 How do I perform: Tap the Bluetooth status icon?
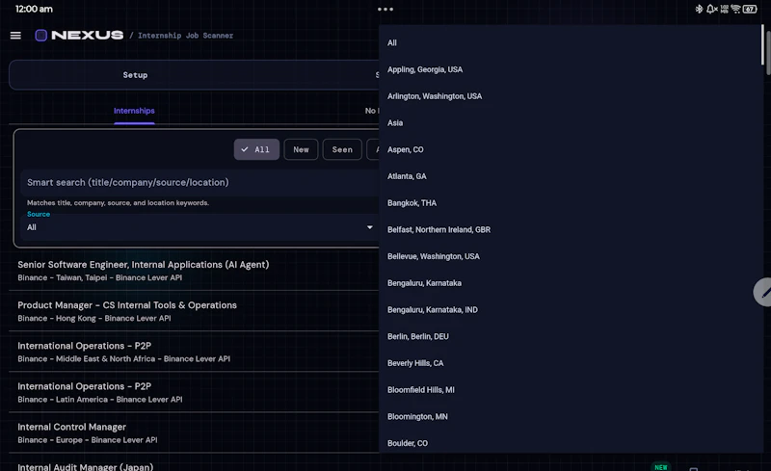point(699,9)
